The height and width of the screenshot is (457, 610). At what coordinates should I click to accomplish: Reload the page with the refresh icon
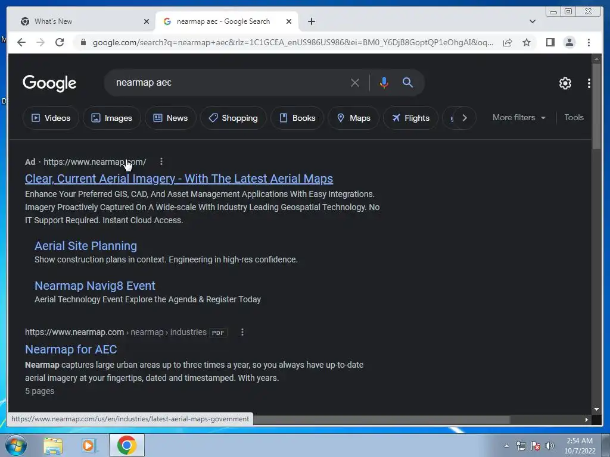pyautogui.click(x=60, y=42)
